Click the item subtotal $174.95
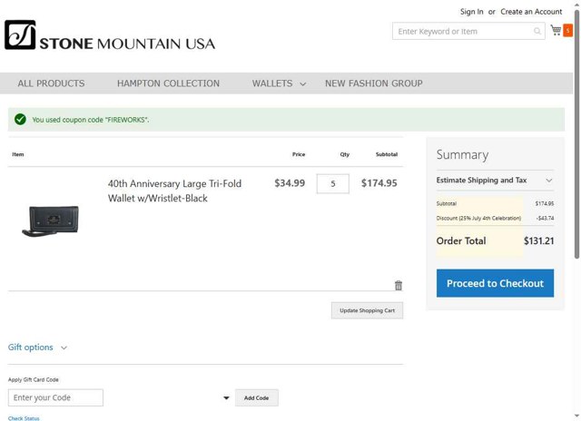Screen dimensions: 581x421 [379, 183]
